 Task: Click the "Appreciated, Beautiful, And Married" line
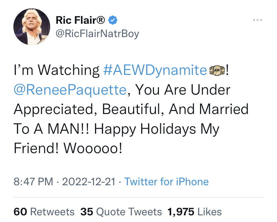(x=131, y=109)
